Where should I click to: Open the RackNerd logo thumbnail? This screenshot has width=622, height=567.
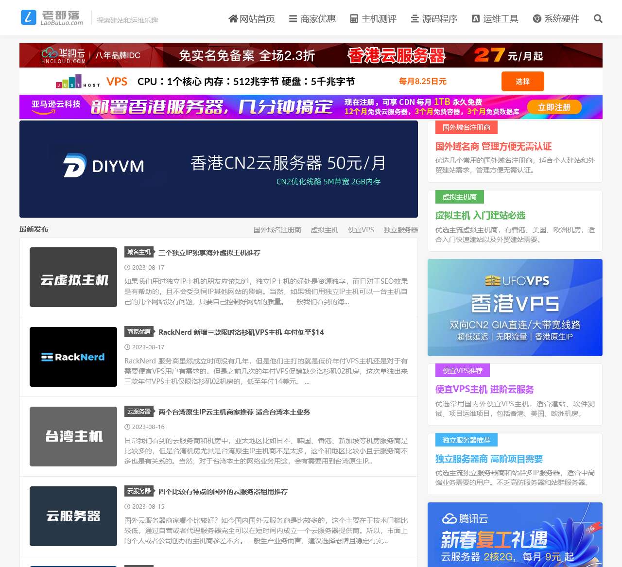click(73, 357)
